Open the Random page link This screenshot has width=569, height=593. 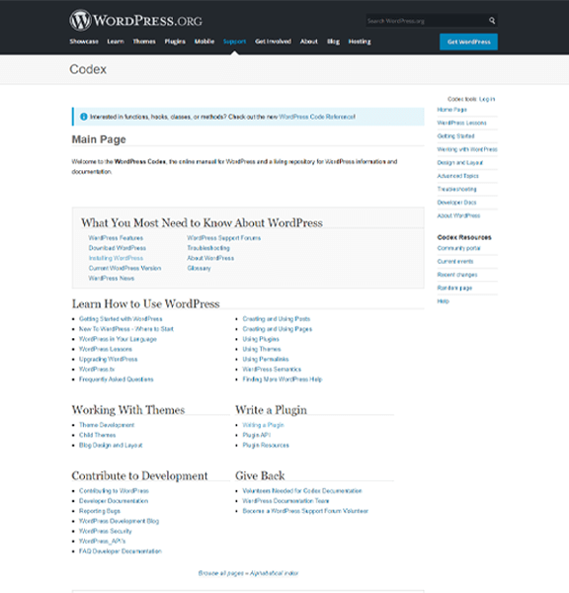point(454,288)
